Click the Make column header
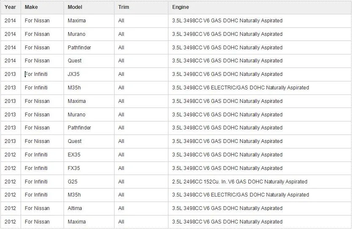 (42, 7)
